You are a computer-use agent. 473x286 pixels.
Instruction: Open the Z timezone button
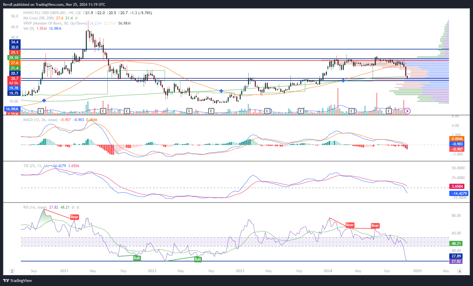[x=12, y=271]
